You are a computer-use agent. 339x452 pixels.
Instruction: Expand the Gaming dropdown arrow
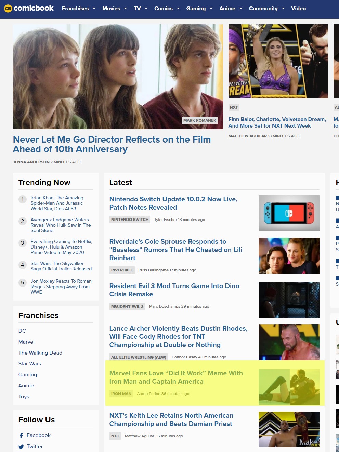pos(211,8)
